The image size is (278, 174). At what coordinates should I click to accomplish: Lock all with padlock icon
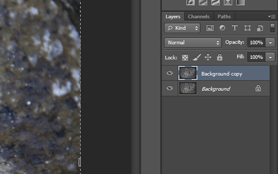(219, 57)
